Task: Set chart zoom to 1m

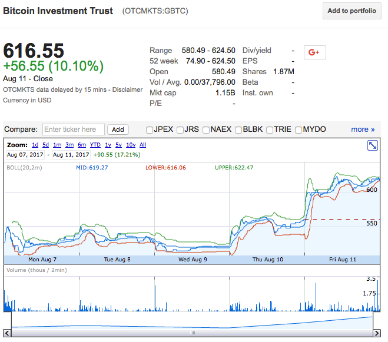Action: [x=57, y=145]
